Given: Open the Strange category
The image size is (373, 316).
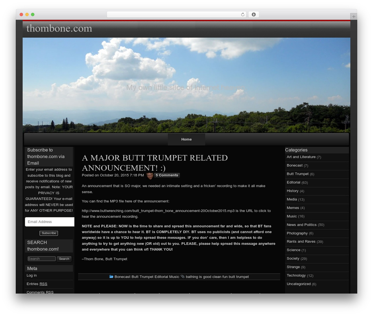Looking at the screenshot, I should [x=293, y=267].
